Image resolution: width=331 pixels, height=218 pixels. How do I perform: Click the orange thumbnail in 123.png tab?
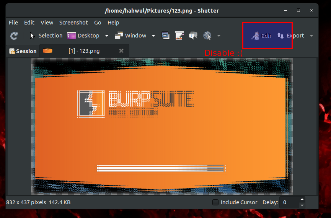click(x=47, y=50)
